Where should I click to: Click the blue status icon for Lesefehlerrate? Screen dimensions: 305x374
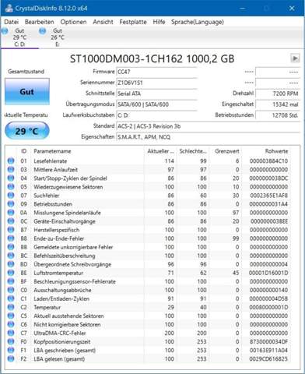11,161
